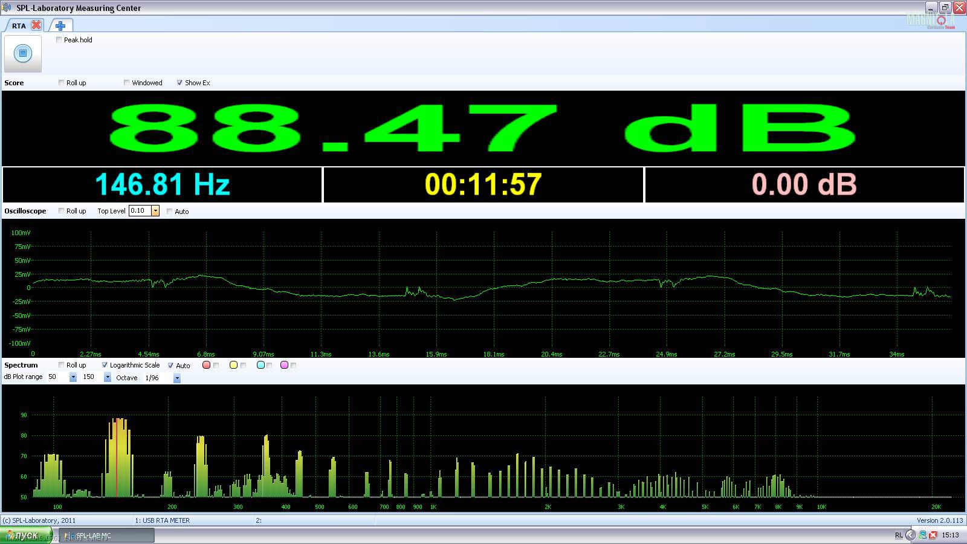Open the dB Plot range minimum 50 dropdown
The height and width of the screenshot is (544, 967).
(73, 377)
